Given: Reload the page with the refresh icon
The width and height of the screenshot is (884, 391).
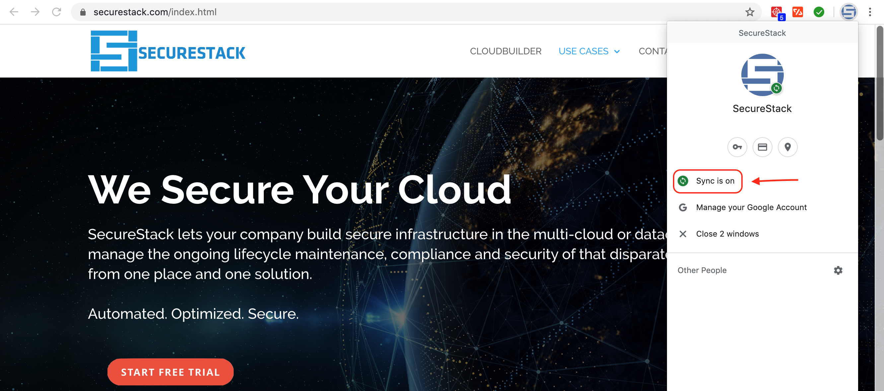Looking at the screenshot, I should (x=57, y=12).
